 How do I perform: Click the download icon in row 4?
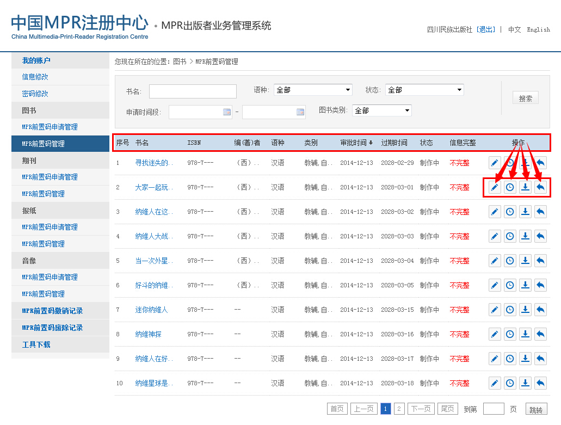525,236
